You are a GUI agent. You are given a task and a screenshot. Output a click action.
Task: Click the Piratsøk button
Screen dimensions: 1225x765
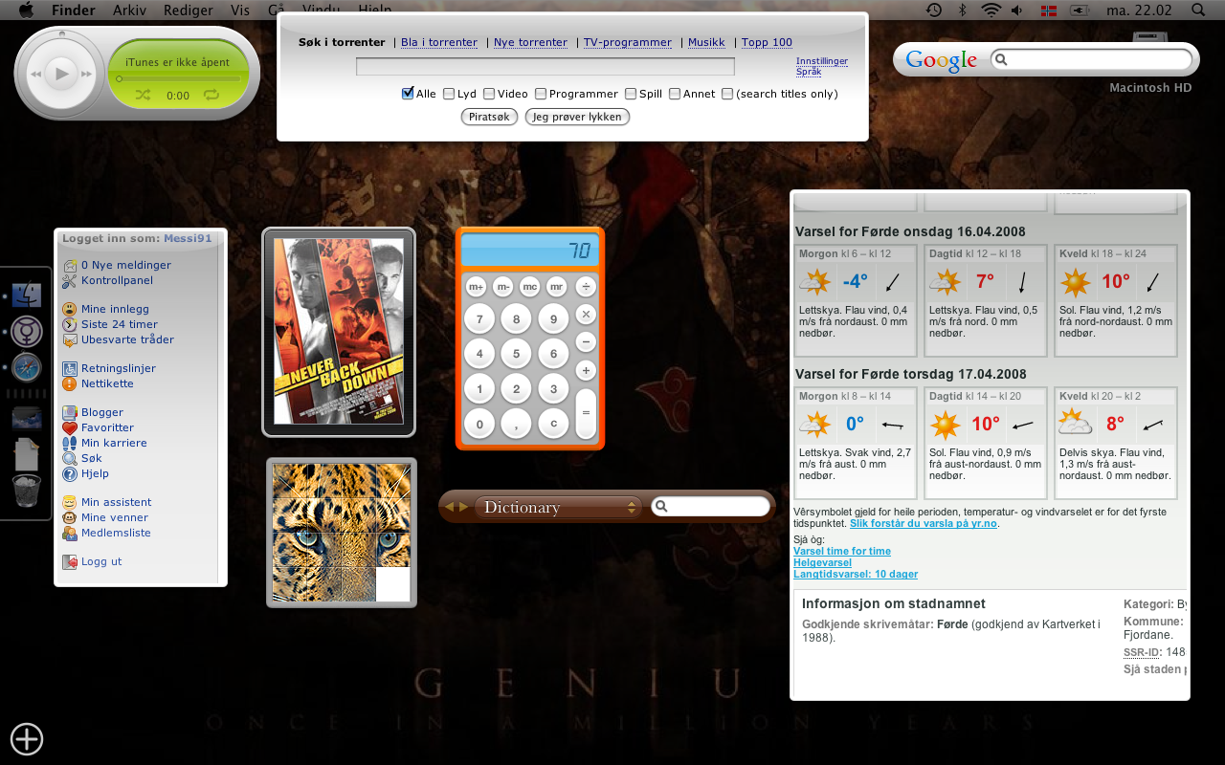pyautogui.click(x=489, y=117)
